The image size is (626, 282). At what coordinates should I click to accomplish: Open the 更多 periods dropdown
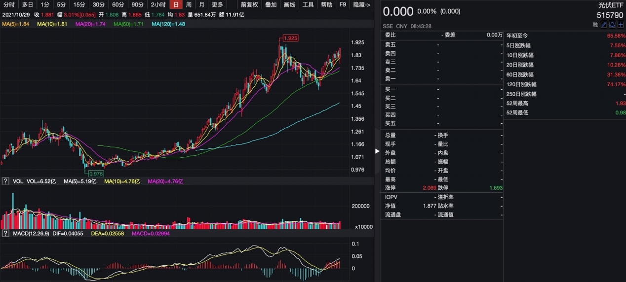pyautogui.click(x=217, y=4)
